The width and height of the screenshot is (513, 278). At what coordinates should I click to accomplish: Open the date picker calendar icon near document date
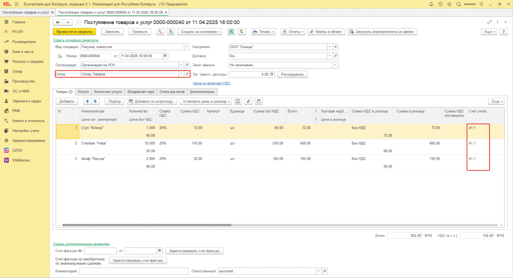(x=166, y=56)
